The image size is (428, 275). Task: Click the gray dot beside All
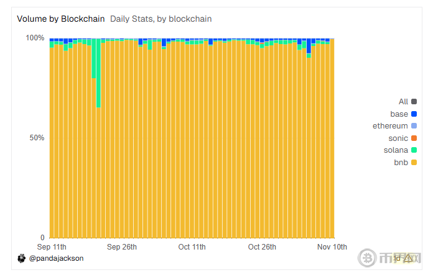[x=414, y=101]
